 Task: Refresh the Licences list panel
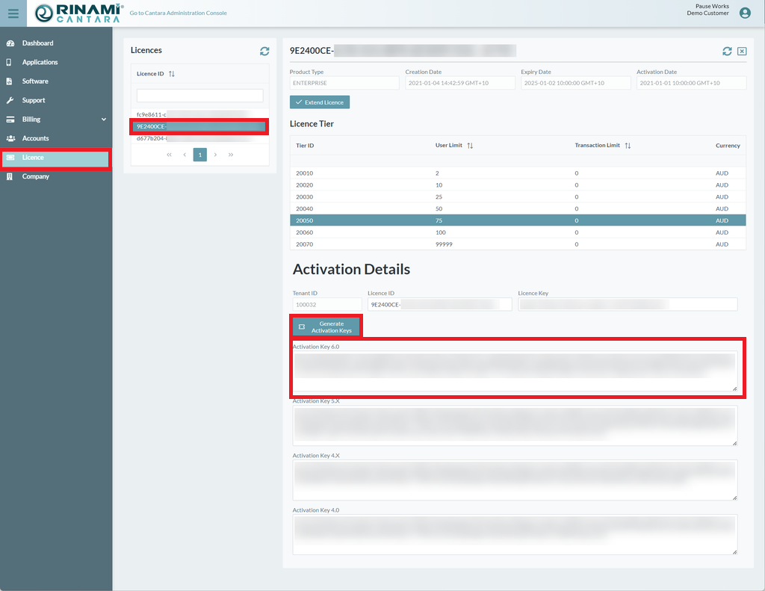point(264,51)
